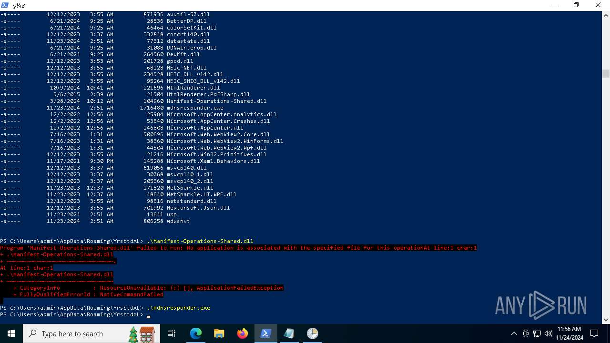Click the ColorSetKit.dll file entry
Image resolution: width=610 pixels, height=343 pixels.
192,28
